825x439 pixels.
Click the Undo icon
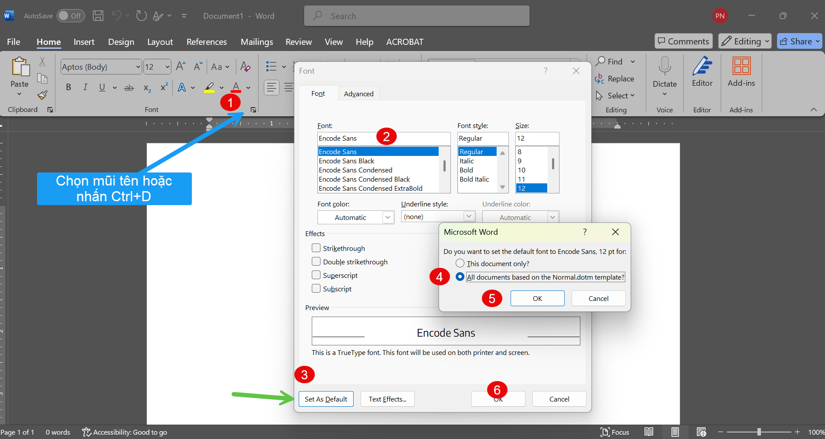pyautogui.click(x=116, y=16)
